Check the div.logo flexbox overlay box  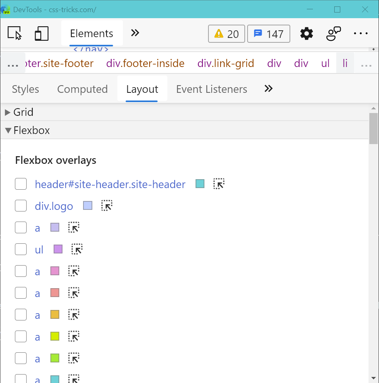(x=21, y=206)
